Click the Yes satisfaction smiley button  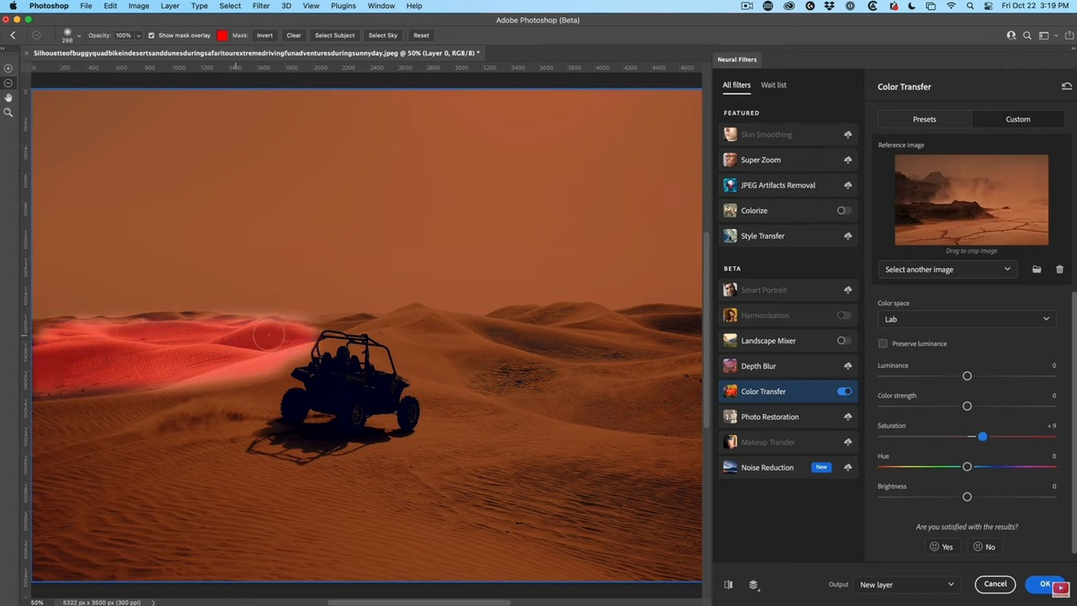click(942, 546)
